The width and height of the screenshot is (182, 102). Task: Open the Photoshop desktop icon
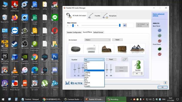pos(55,58)
